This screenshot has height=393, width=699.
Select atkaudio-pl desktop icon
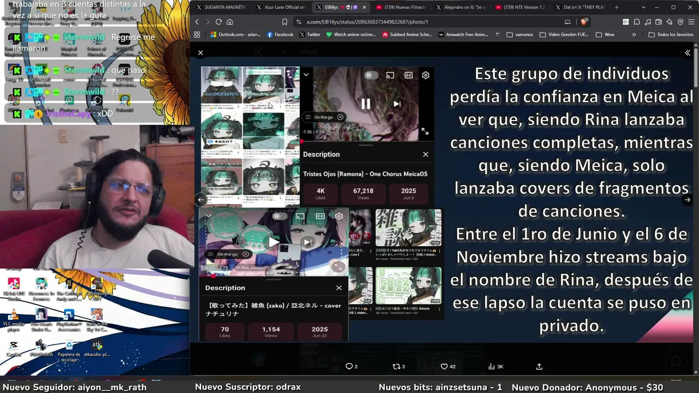pyautogui.click(x=97, y=349)
